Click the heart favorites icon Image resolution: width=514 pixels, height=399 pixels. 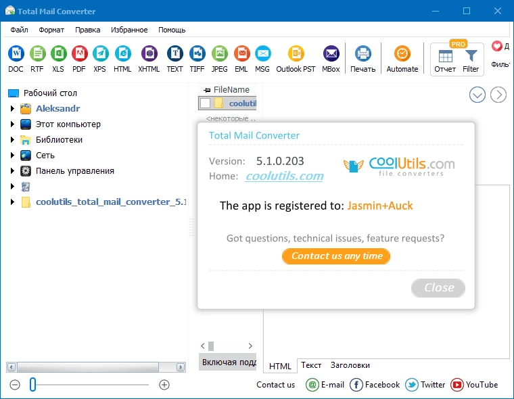pos(496,46)
